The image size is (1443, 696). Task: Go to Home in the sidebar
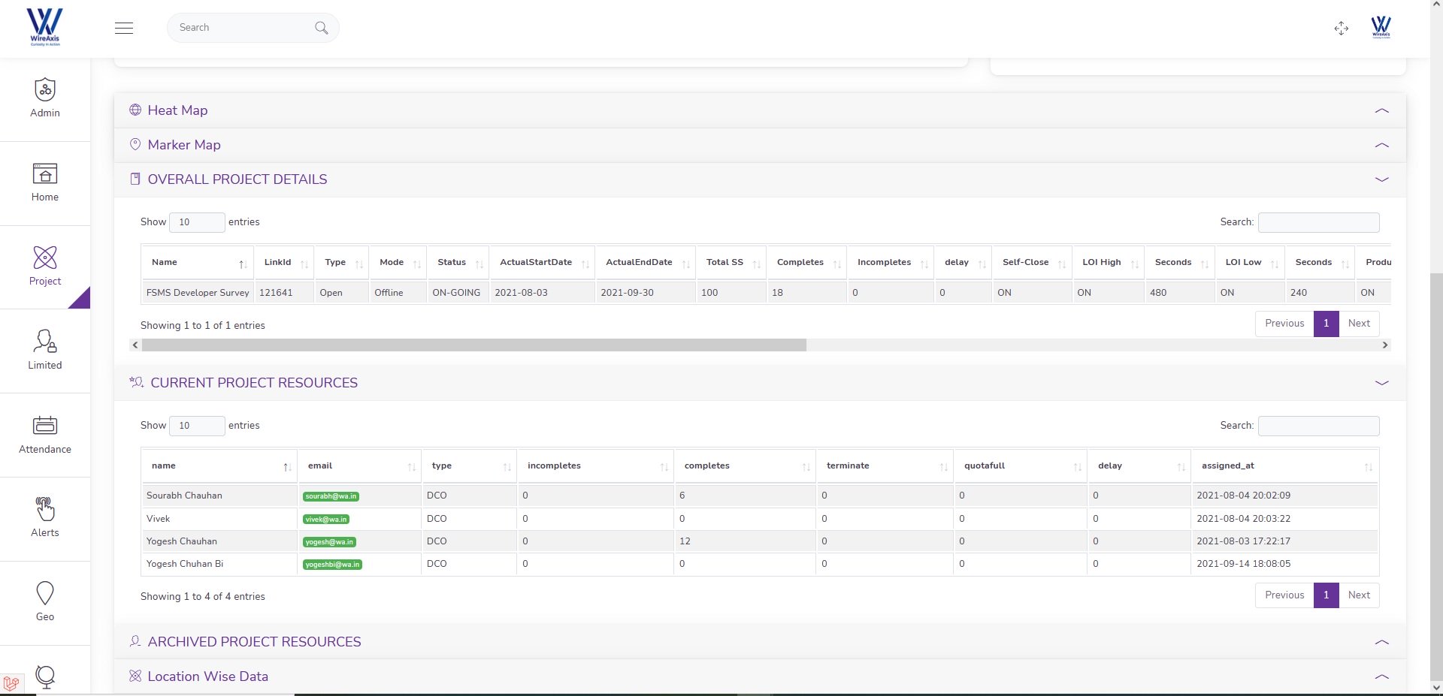(x=45, y=174)
